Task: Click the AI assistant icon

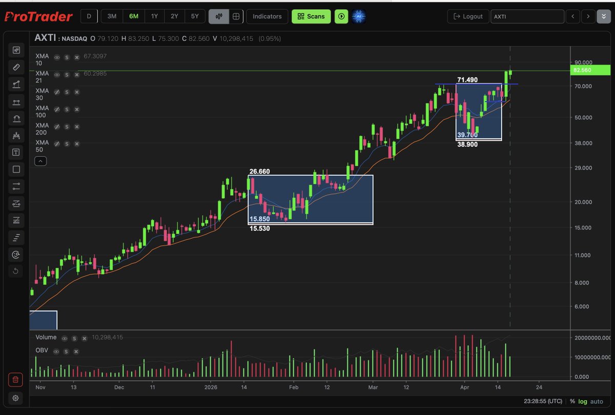Action: [358, 16]
